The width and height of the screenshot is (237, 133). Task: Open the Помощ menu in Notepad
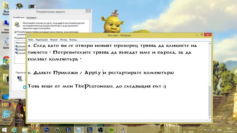pos(73,40)
